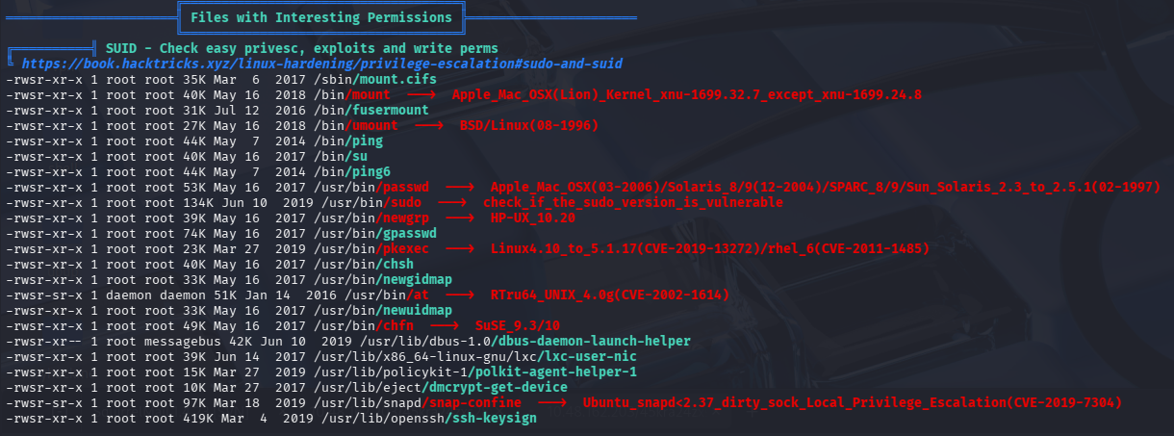Click the ssh-keysign file name
1174x436 pixels.
(x=494, y=418)
